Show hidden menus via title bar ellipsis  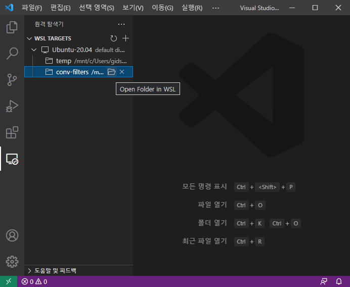[215, 8]
